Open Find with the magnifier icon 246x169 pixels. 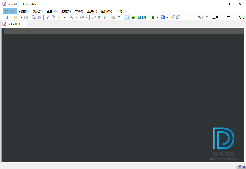click(94, 17)
